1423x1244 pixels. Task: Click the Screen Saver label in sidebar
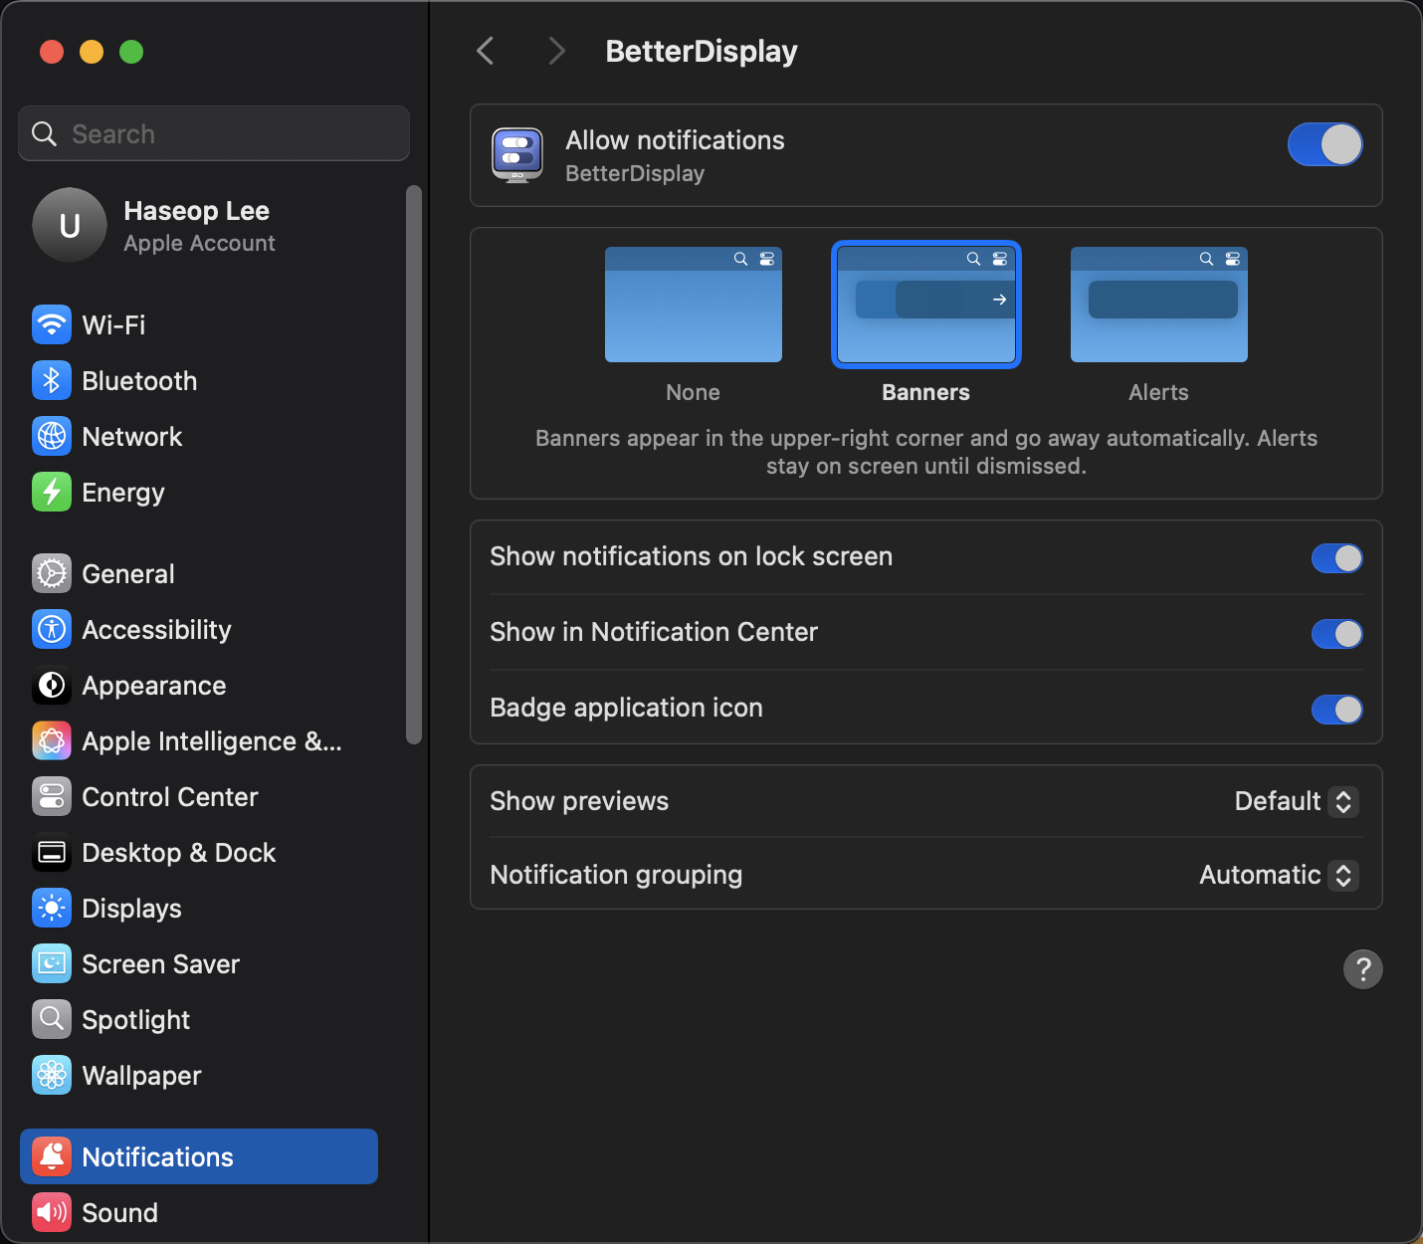pos(161,963)
